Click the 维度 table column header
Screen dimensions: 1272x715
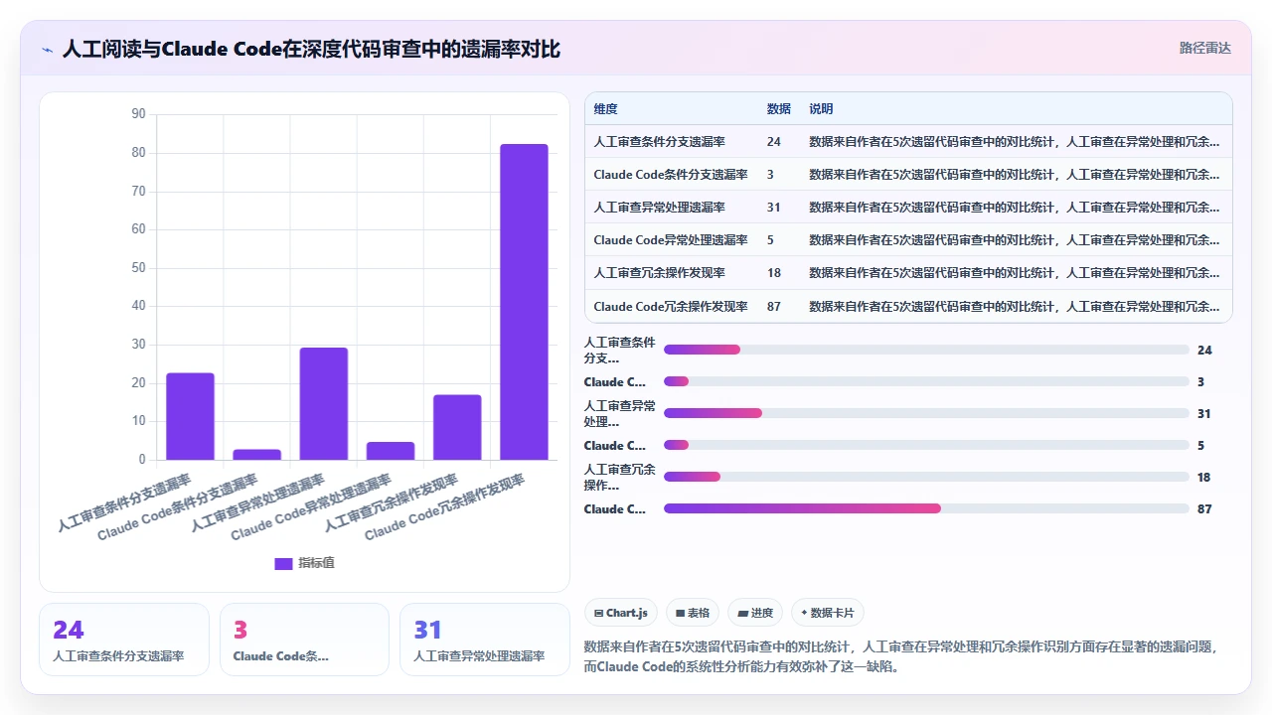click(605, 109)
